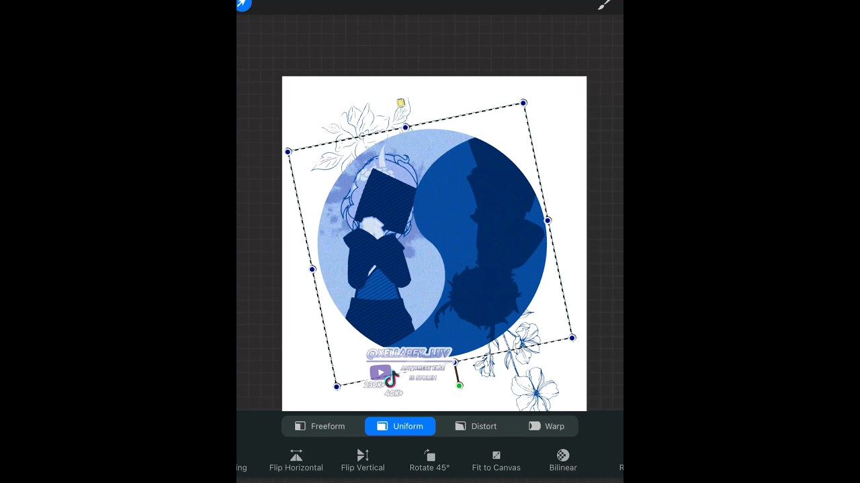Choose the Warp transform mode
Viewport: 860px width, 483px height.
(546, 426)
